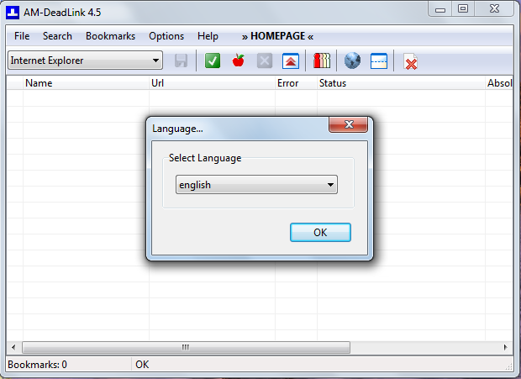This screenshot has height=379, width=521.
Task: Minimize the AM-DeadLink window
Action: [440, 9]
